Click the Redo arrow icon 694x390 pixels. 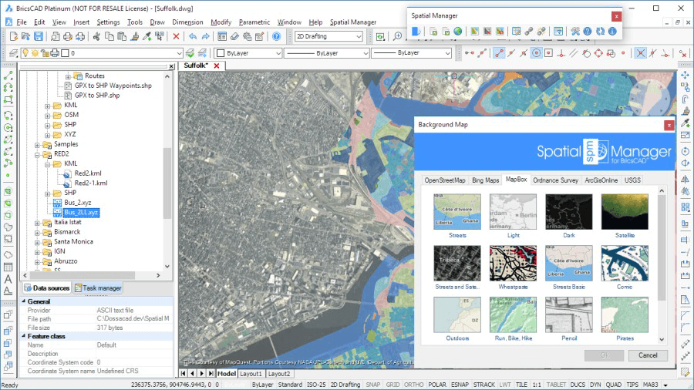point(205,36)
